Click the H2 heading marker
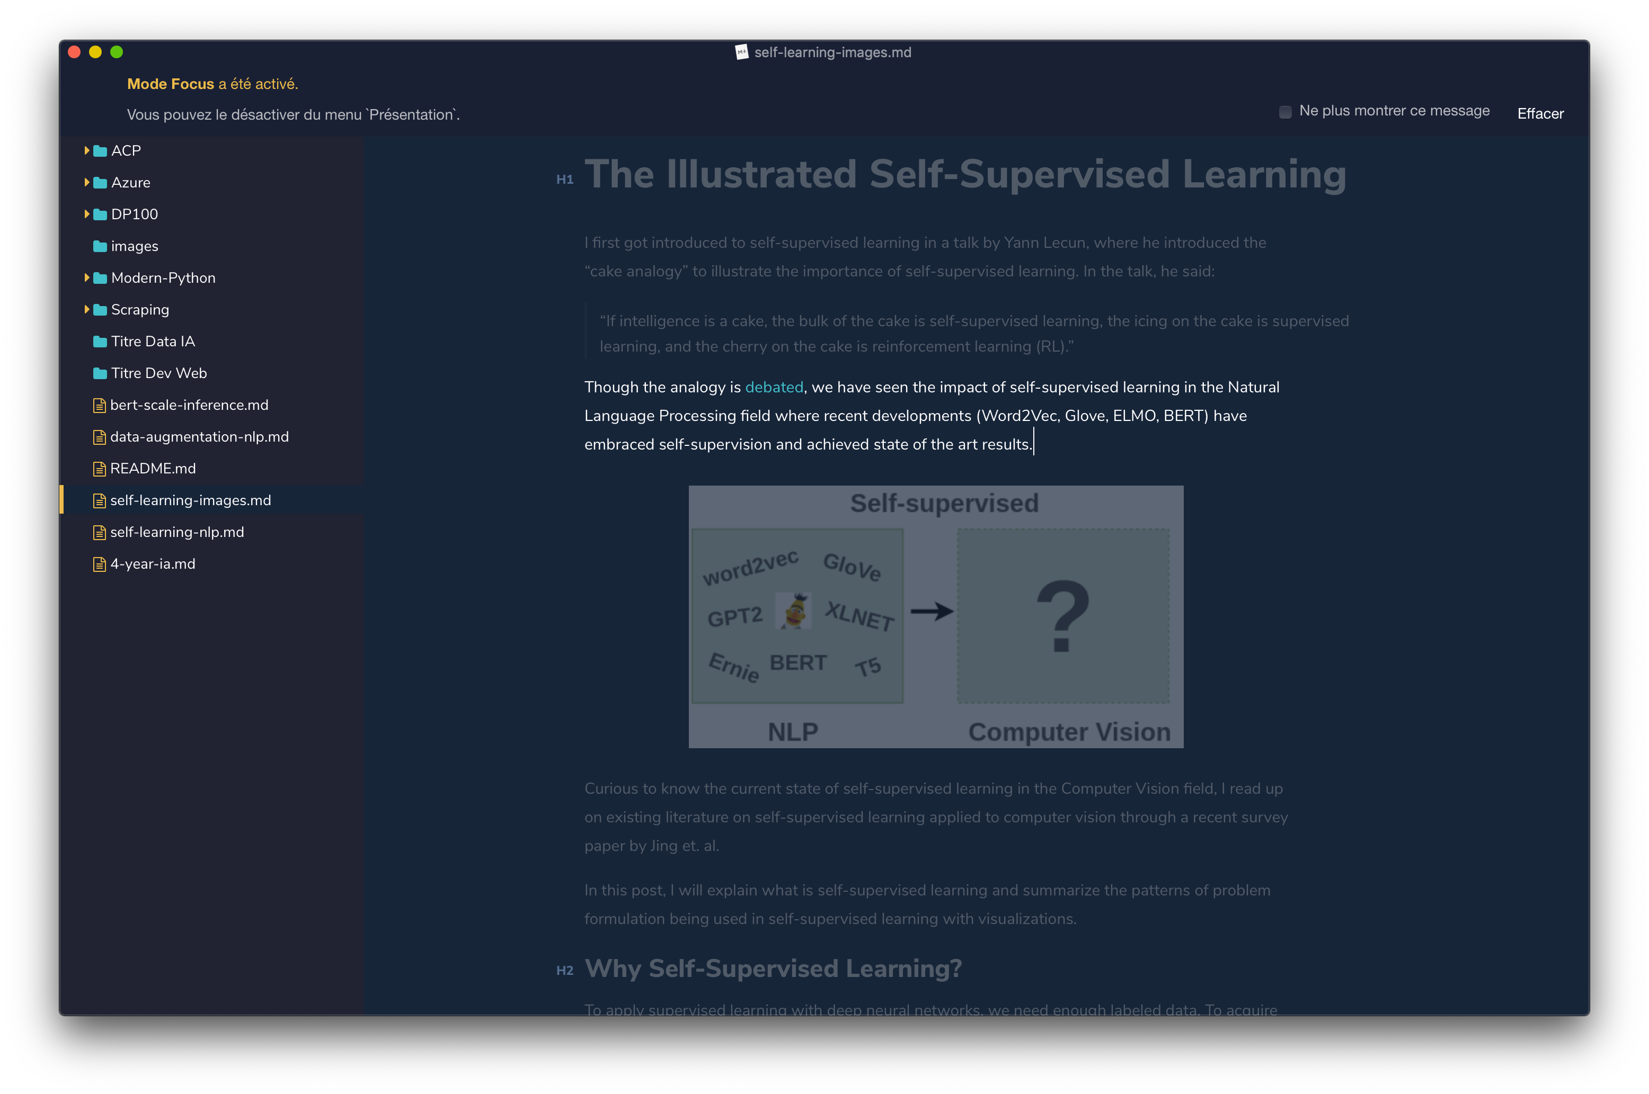The height and width of the screenshot is (1094, 1649). point(564,971)
